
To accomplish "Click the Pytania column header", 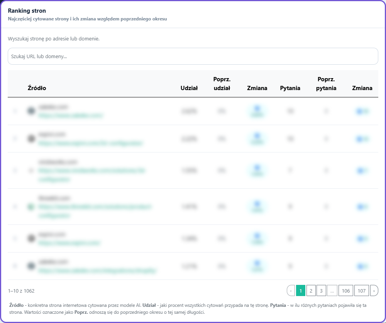I will point(290,88).
